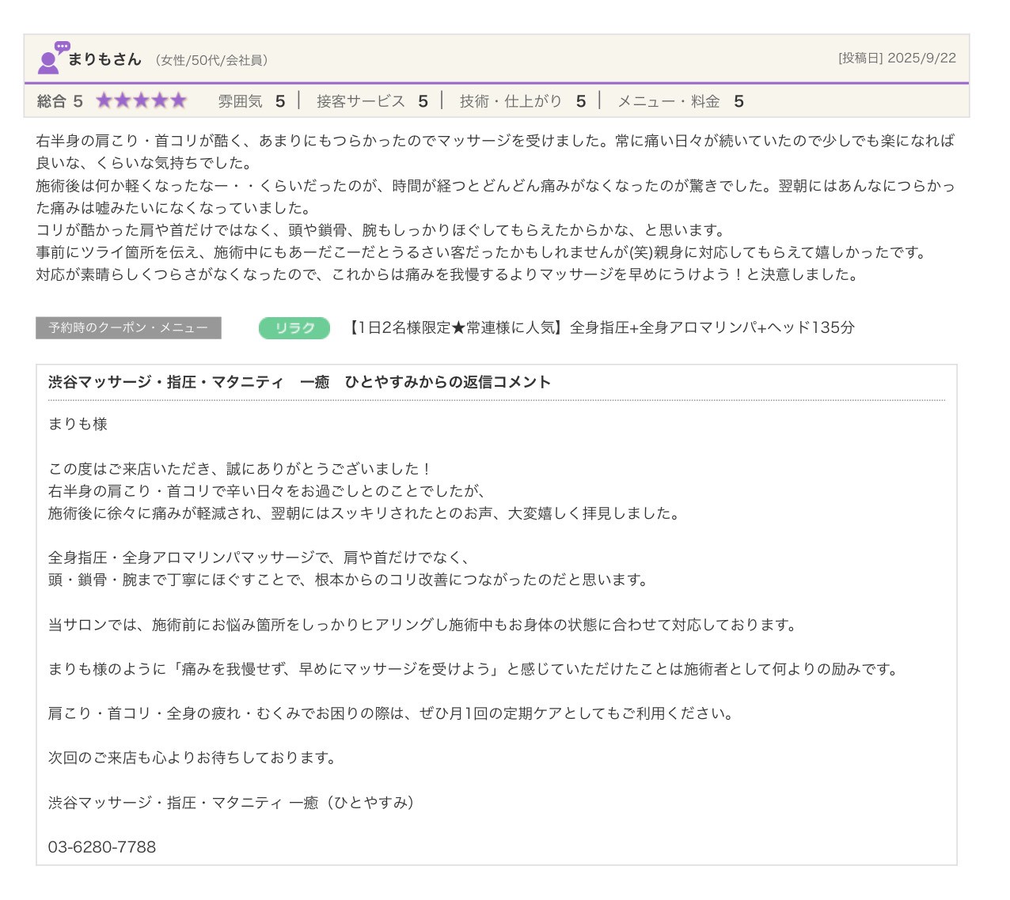Click the 予約時のクーポン・メニュー gray label

128,328
